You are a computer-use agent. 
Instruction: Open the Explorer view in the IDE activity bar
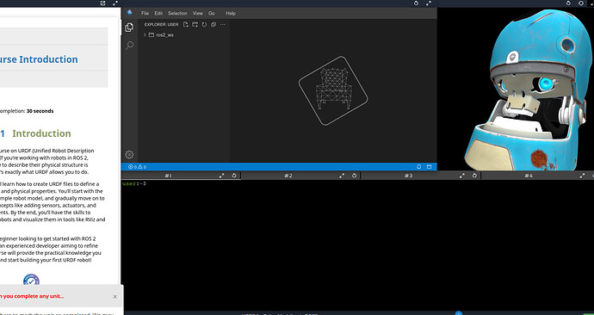point(129,28)
